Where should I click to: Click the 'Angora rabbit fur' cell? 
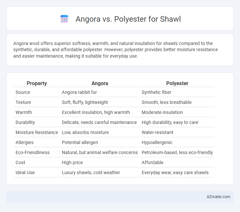point(79,92)
